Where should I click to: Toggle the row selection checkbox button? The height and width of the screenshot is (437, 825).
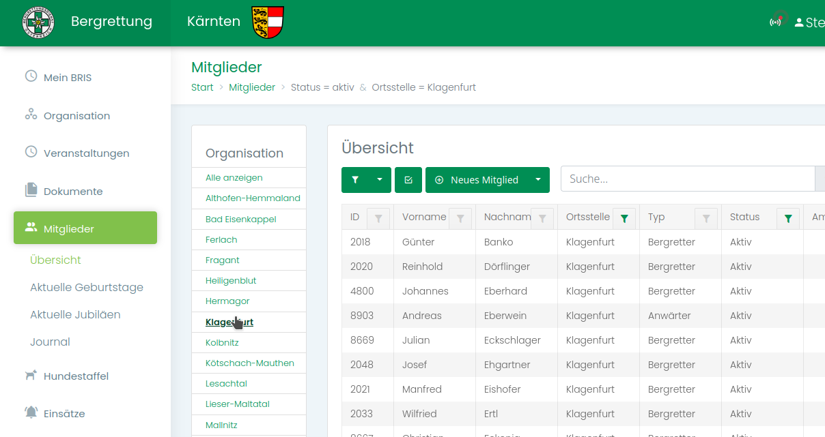408,180
